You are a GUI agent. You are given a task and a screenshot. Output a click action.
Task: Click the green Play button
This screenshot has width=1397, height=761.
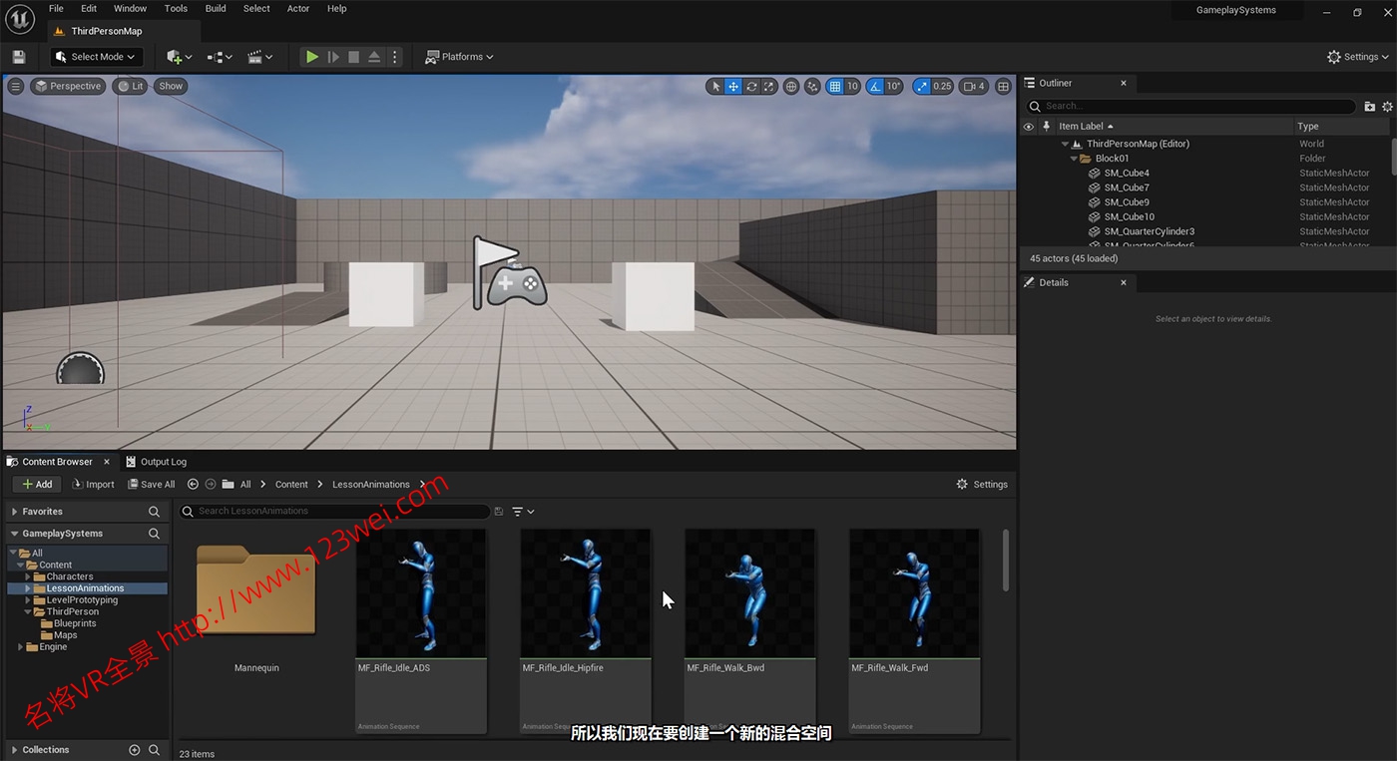[x=312, y=57]
